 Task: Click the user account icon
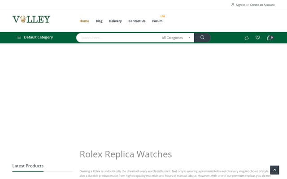233,4
